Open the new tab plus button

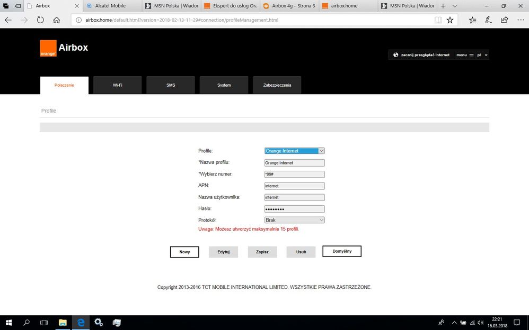pyautogui.click(x=443, y=6)
